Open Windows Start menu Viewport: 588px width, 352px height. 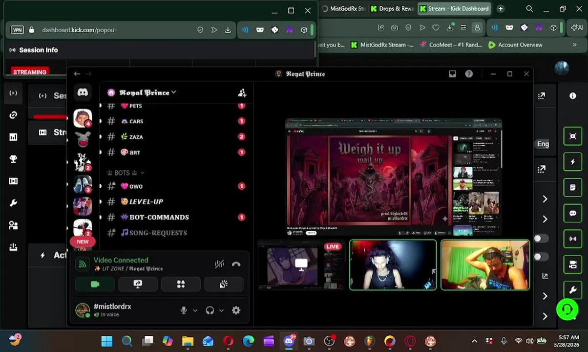(x=106, y=341)
